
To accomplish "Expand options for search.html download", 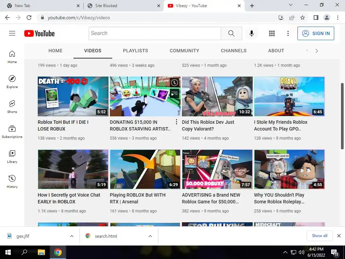I will coord(150,236).
